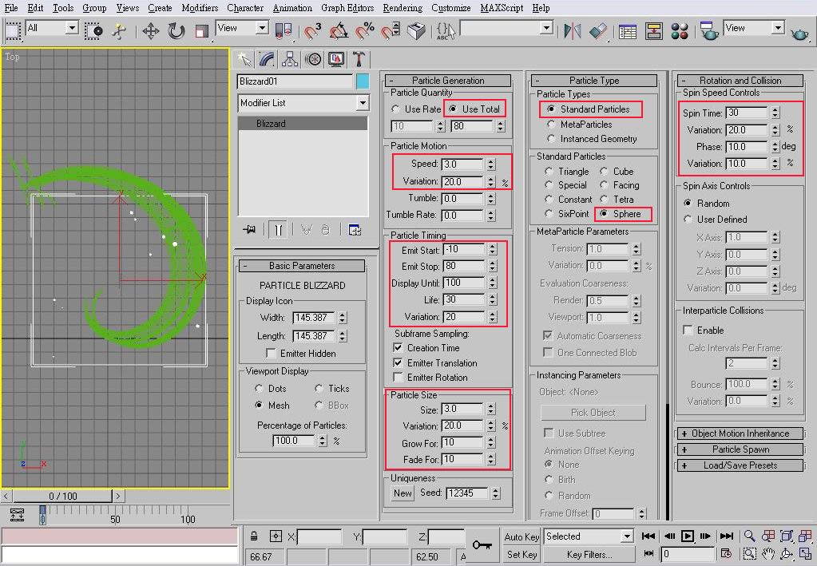Toggle the Percent Snap icon
817x566 pixels.
(365, 31)
